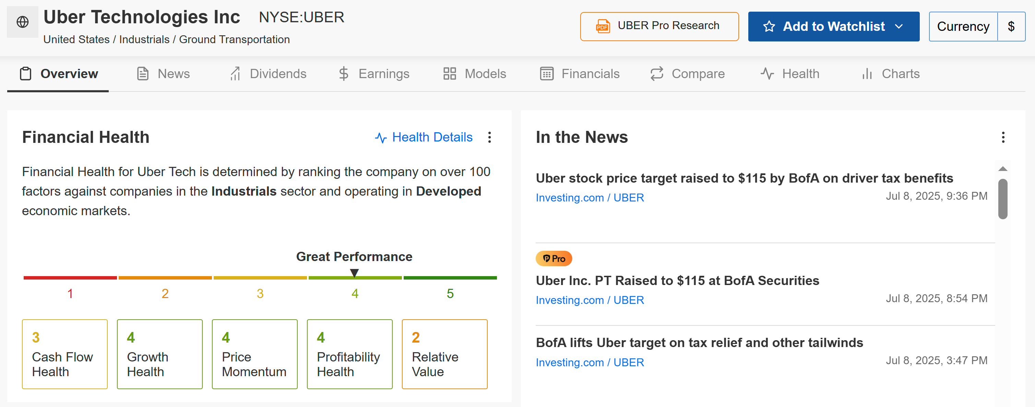This screenshot has width=1035, height=407.
Task: Click the dollar icon beside Earnings
Action: (x=344, y=74)
